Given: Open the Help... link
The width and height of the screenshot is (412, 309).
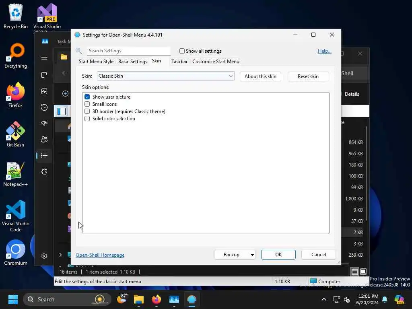Looking at the screenshot, I should click(x=325, y=51).
